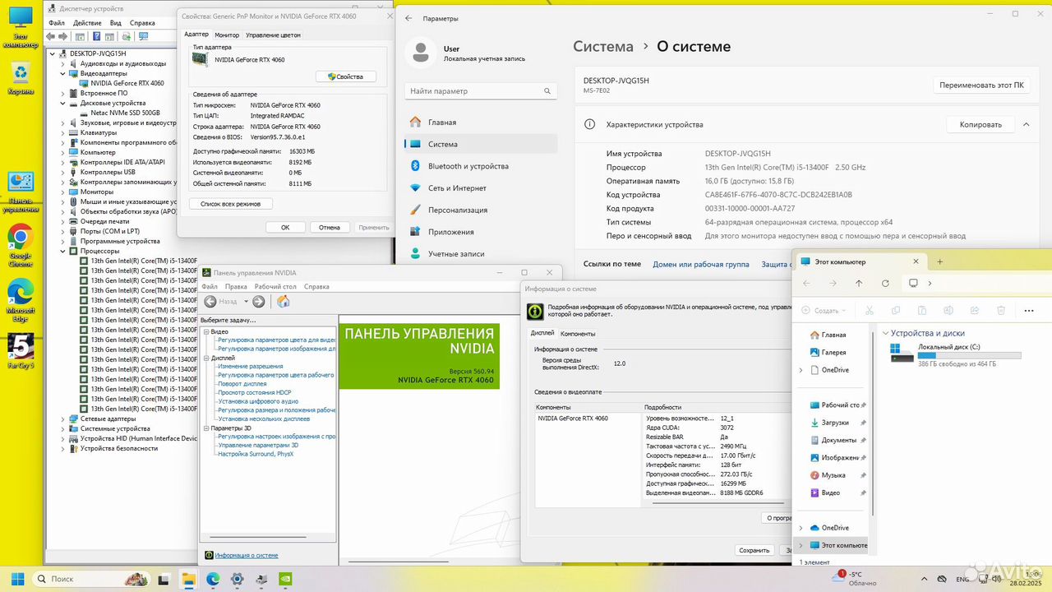Expand Сетевые адаптеры node
The image size is (1052, 592).
(x=63, y=419)
